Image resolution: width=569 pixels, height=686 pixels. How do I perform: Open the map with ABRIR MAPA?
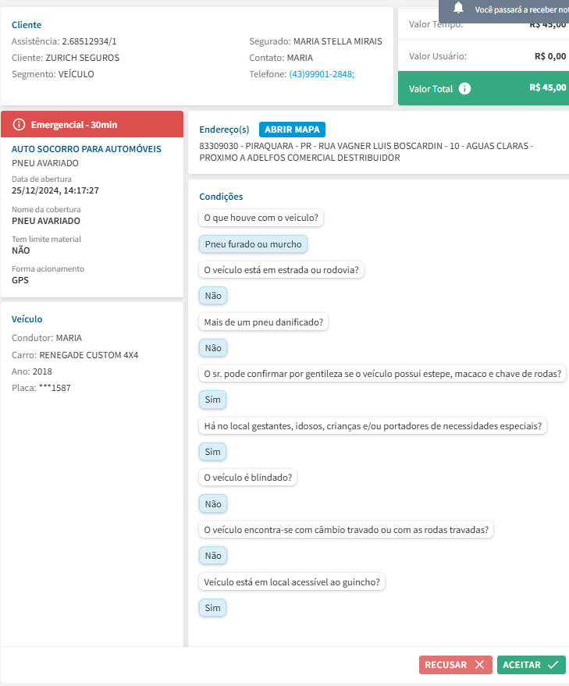(x=293, y=130)
